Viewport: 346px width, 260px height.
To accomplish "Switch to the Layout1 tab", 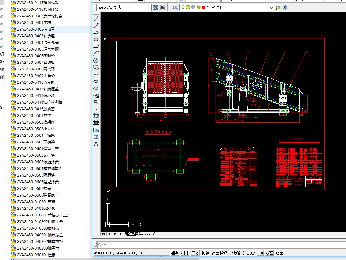I will (x=145, y=234).
